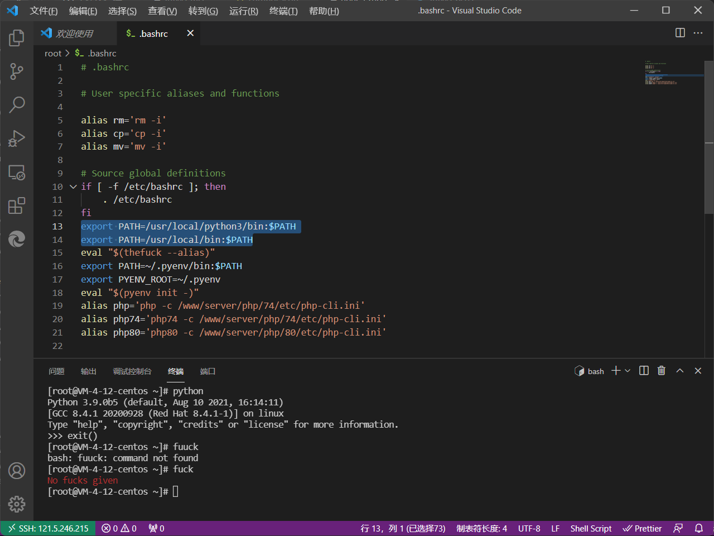Open the Source Control view
The width and height of the screenshot is (714, 536).
[17, 71]
